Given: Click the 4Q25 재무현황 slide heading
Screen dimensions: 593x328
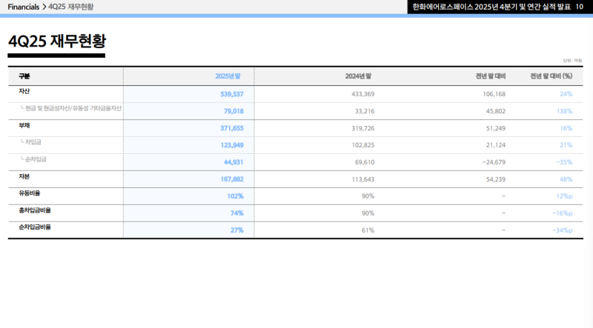Looking at the screenshot, I should click(x=56, y=41).
